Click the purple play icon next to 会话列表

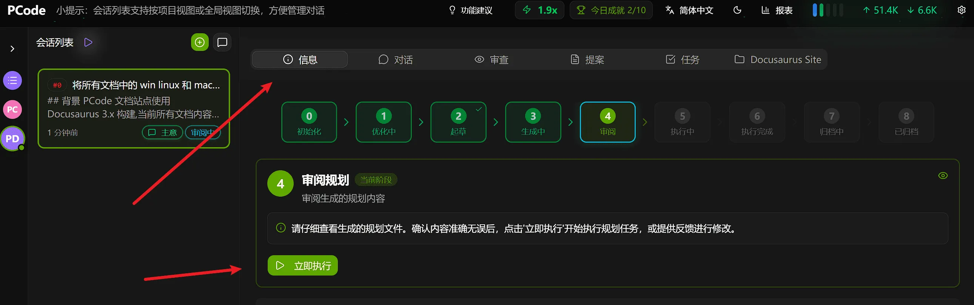tap(88, 42)
